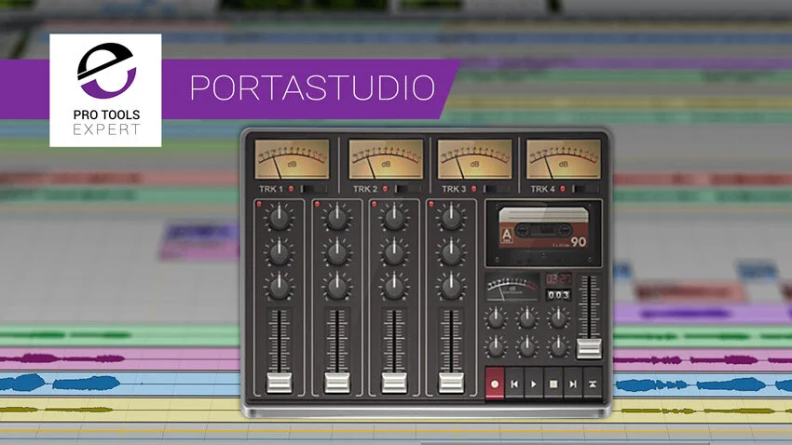Click the TRK 3 VU meter
792x445 pixels.
[x=475, y=159]
